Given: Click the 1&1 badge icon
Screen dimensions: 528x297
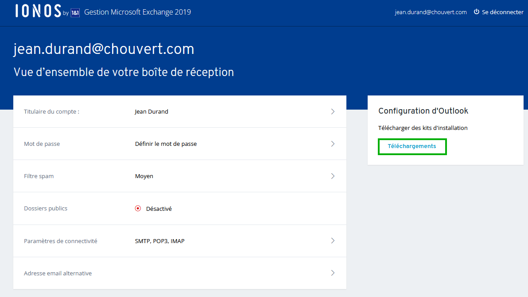Looking at the screenshot, I should pyautogui.click(x=75, y=13).
